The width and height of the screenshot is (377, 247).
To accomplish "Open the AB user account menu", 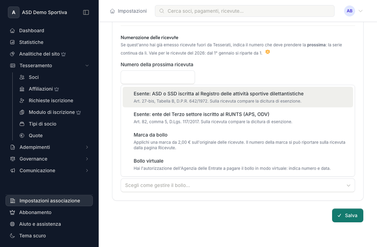I will 353,11.
